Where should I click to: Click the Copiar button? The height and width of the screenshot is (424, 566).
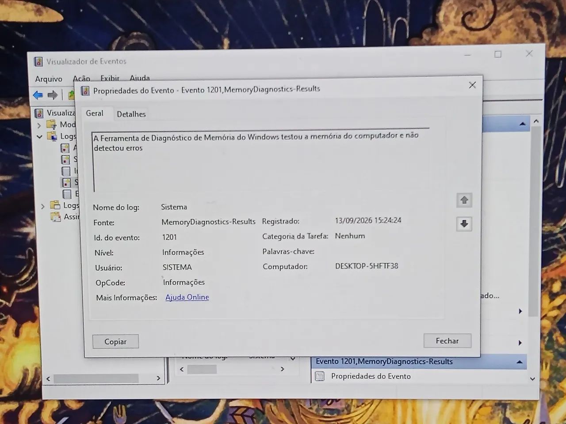coord(115,341)
